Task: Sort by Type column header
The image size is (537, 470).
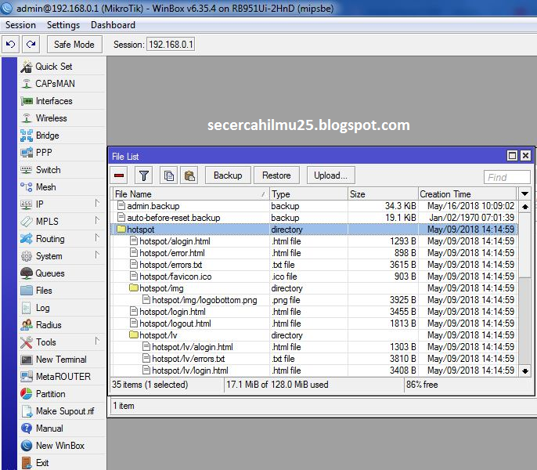Action: (308, 194)
